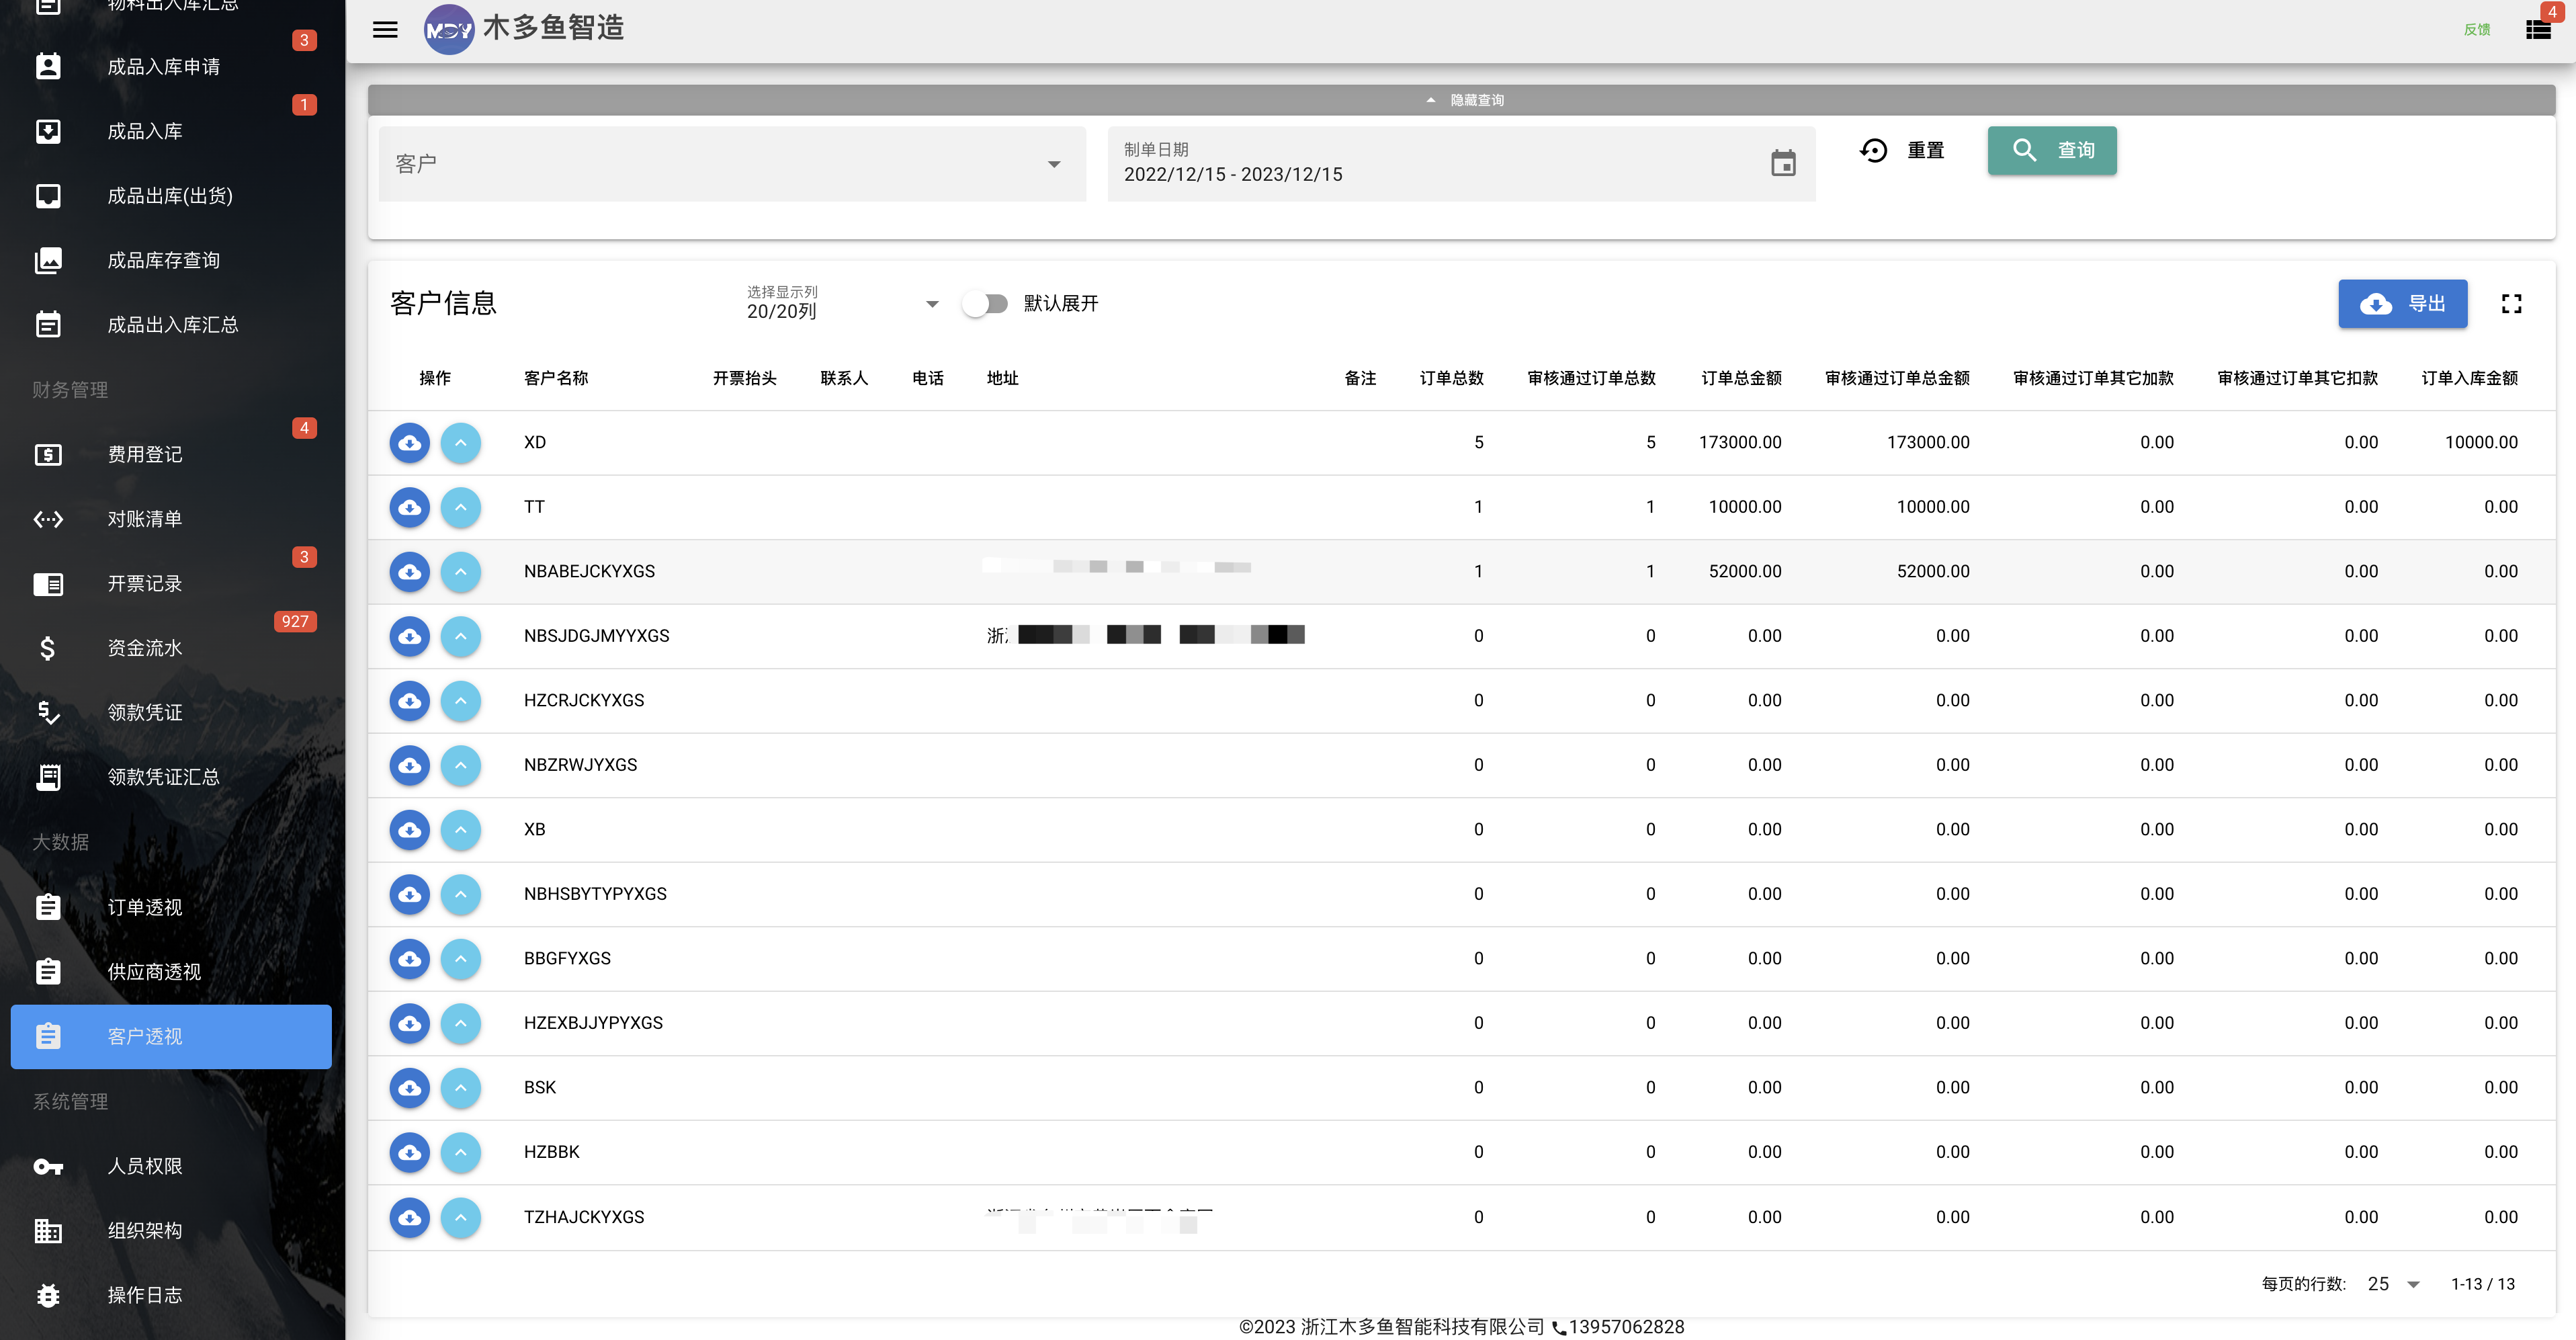Screen dimensions: 2576x1340
Task: Download the XD customer row via cloud icon
Action: tap(410, 442)
